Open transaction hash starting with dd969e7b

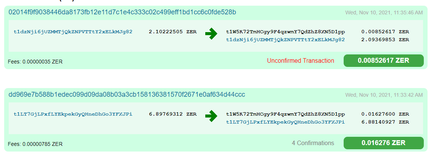127,94
